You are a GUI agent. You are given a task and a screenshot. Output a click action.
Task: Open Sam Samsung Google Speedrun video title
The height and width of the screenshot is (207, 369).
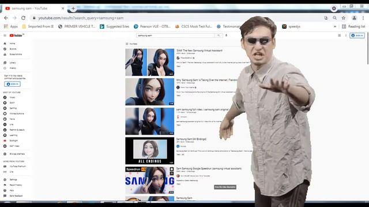point(209,168)
